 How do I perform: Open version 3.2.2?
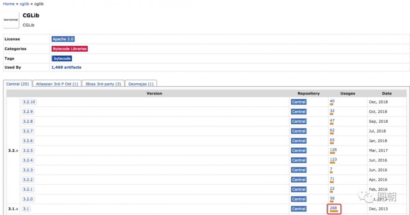pos(28,180)
